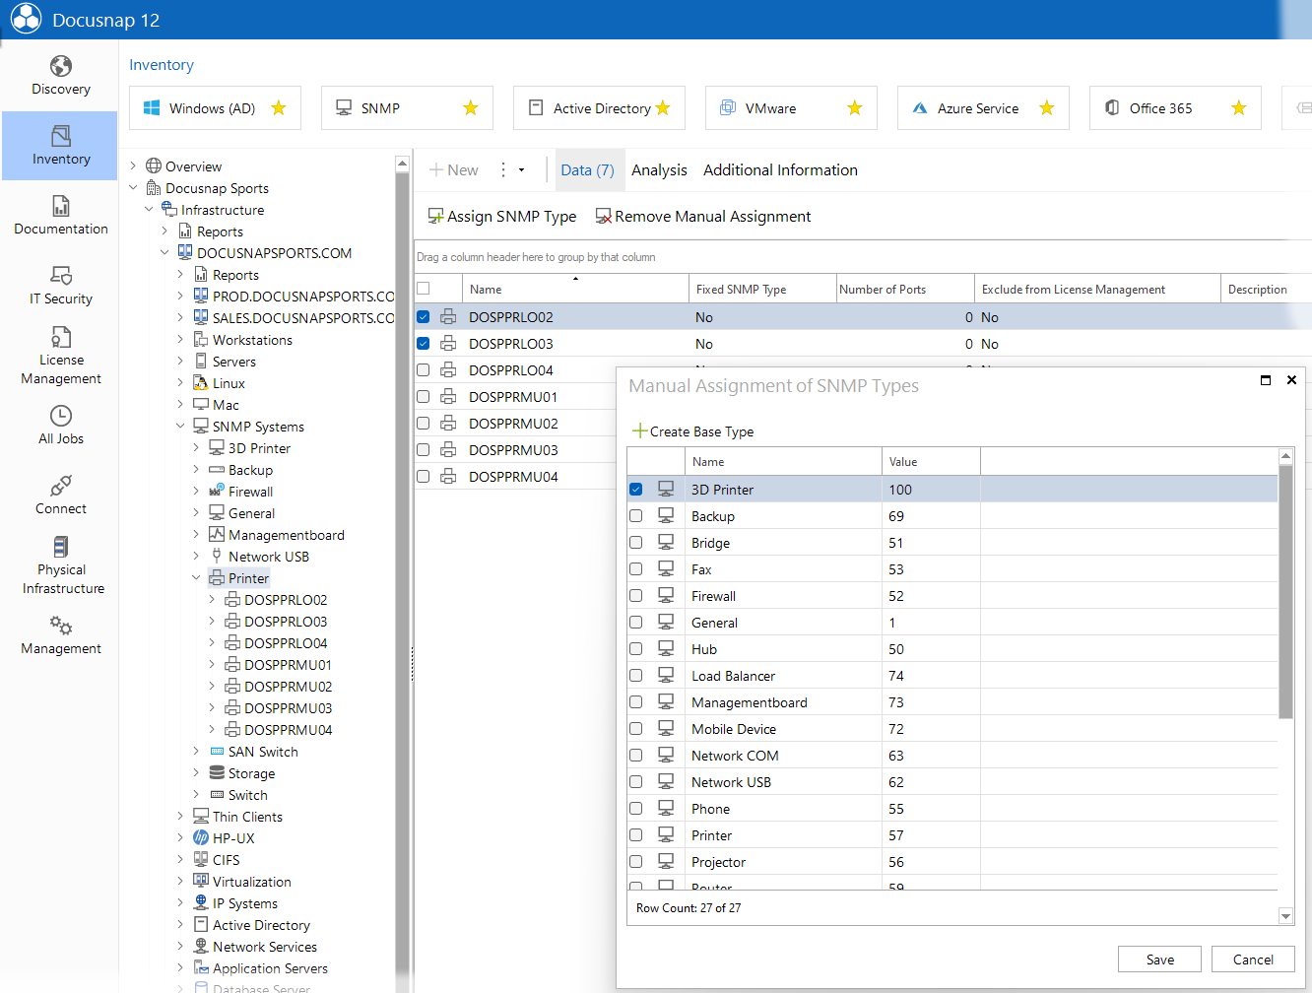Click the down arrow of the dialog list scrollbar

click(x=1285, y=916)
